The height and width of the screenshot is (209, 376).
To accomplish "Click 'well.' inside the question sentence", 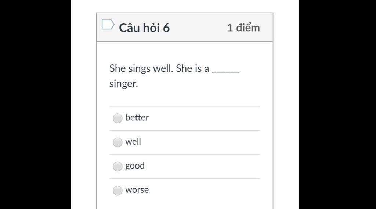I will pos(163,68).
